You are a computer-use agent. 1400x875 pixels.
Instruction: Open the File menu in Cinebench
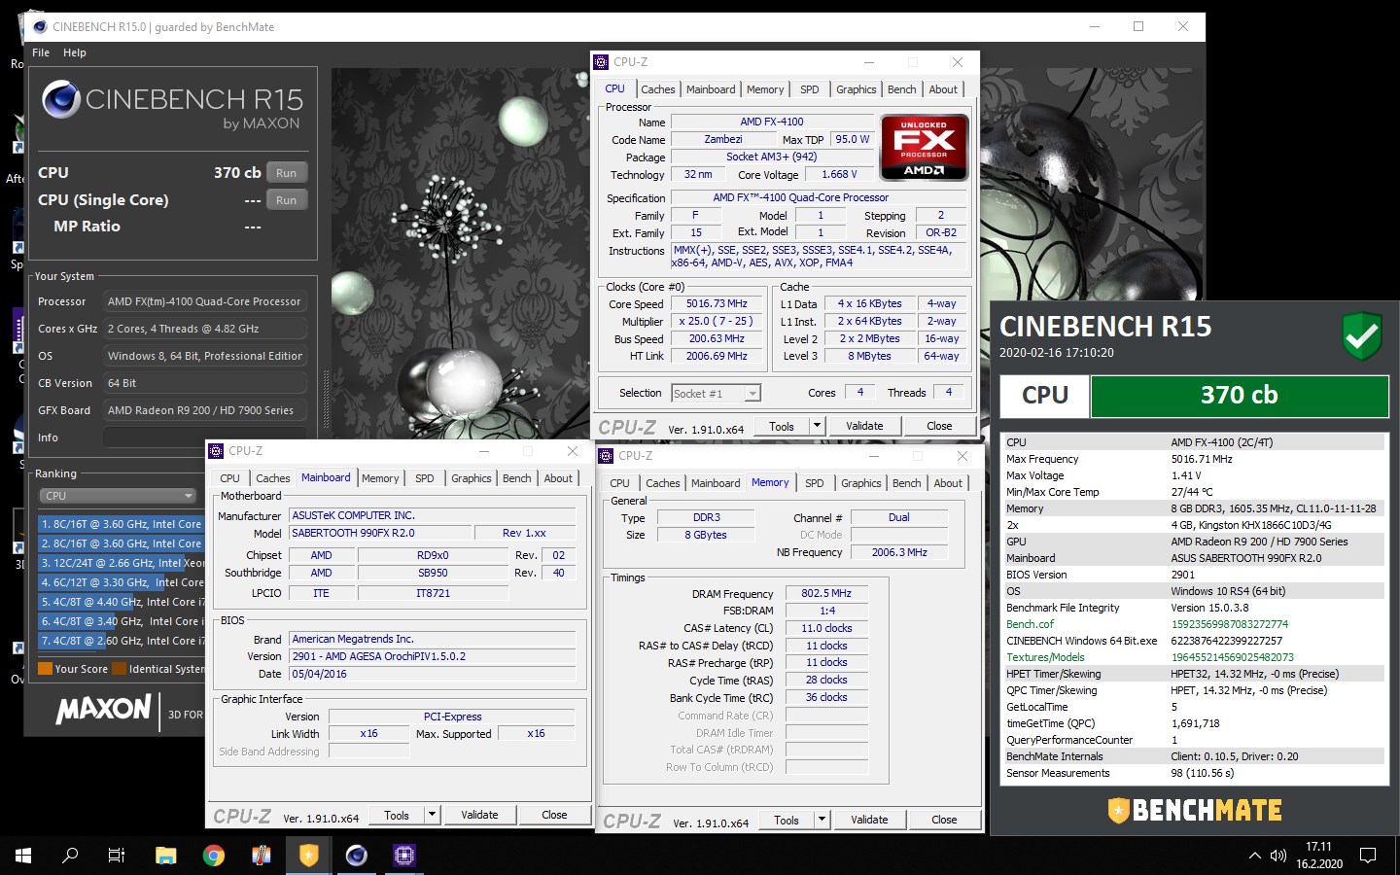[41, 52]
